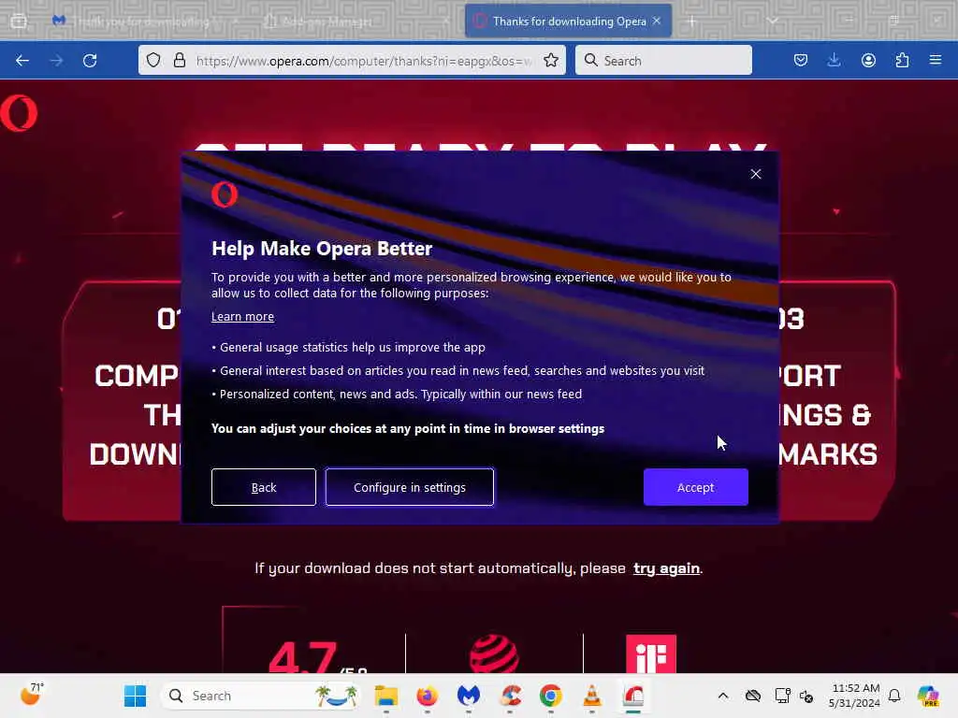Expand the hidden system tray icons
The image size is (958, 718).
click(x=723, y=696)
